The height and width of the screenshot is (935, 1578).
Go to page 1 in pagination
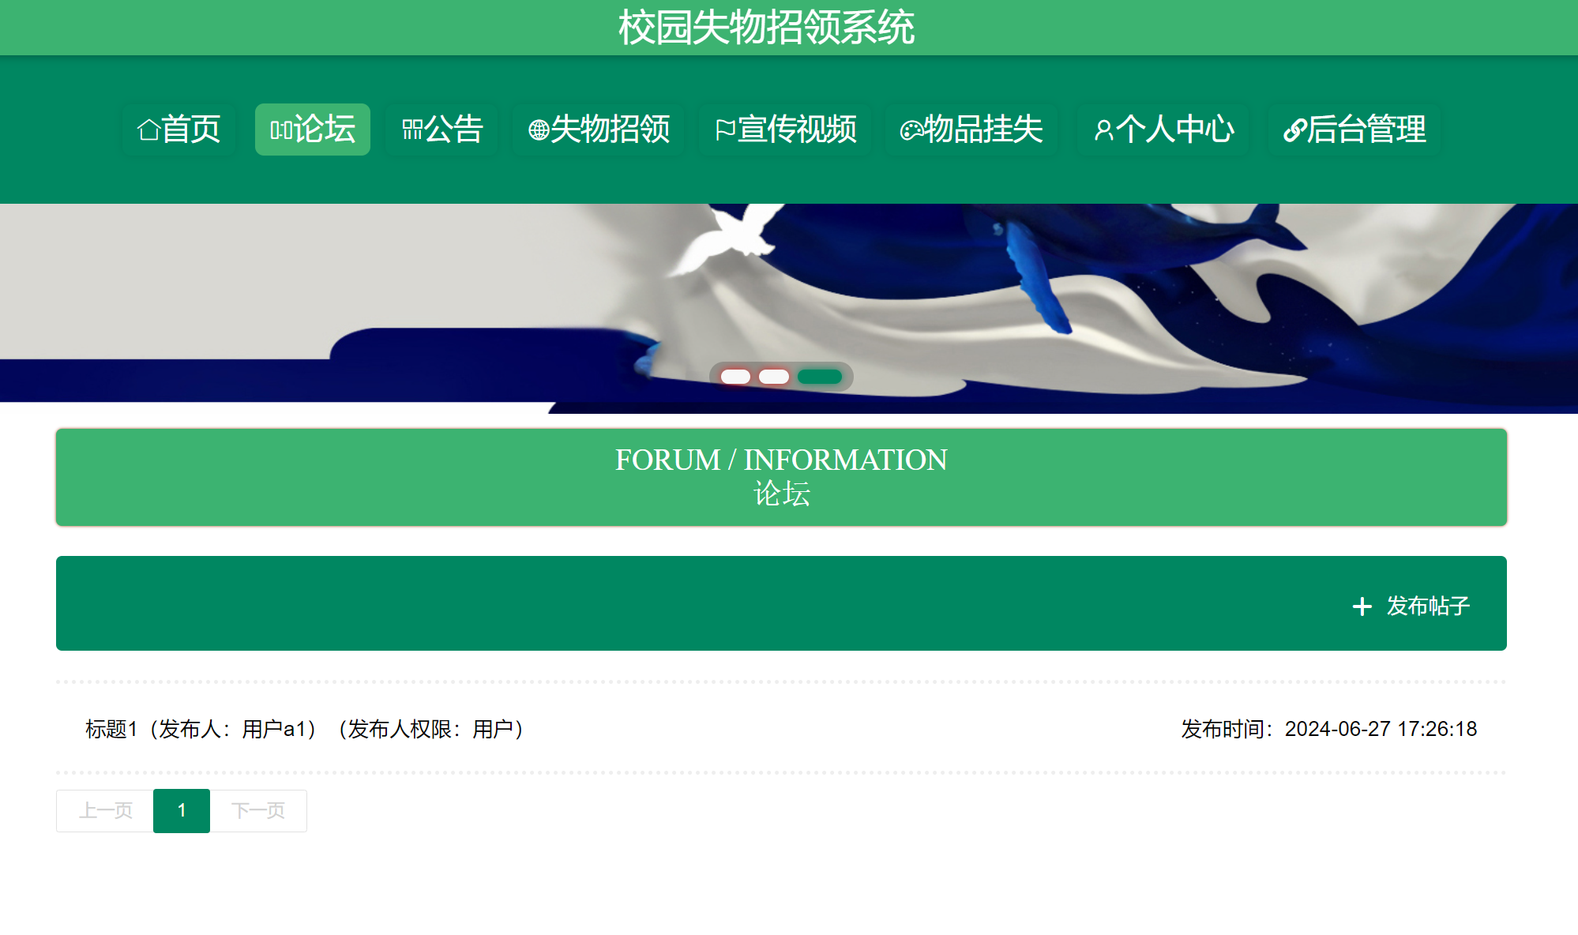182,810
